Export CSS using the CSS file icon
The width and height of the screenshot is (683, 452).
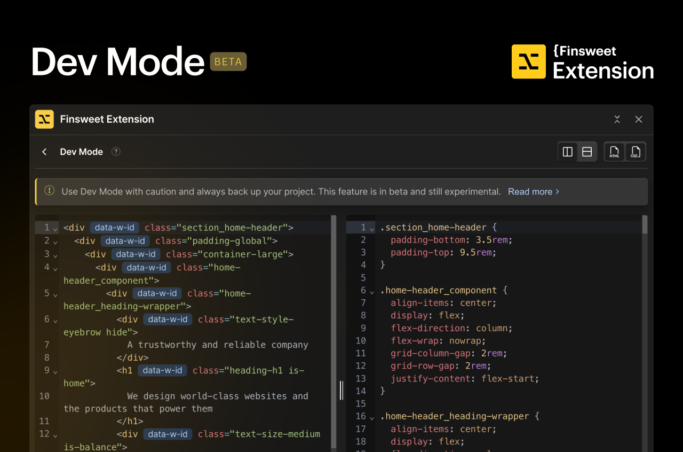click(635, 152)
